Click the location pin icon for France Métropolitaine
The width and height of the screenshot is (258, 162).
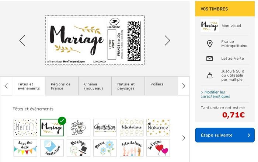click(x=210, y=44)
